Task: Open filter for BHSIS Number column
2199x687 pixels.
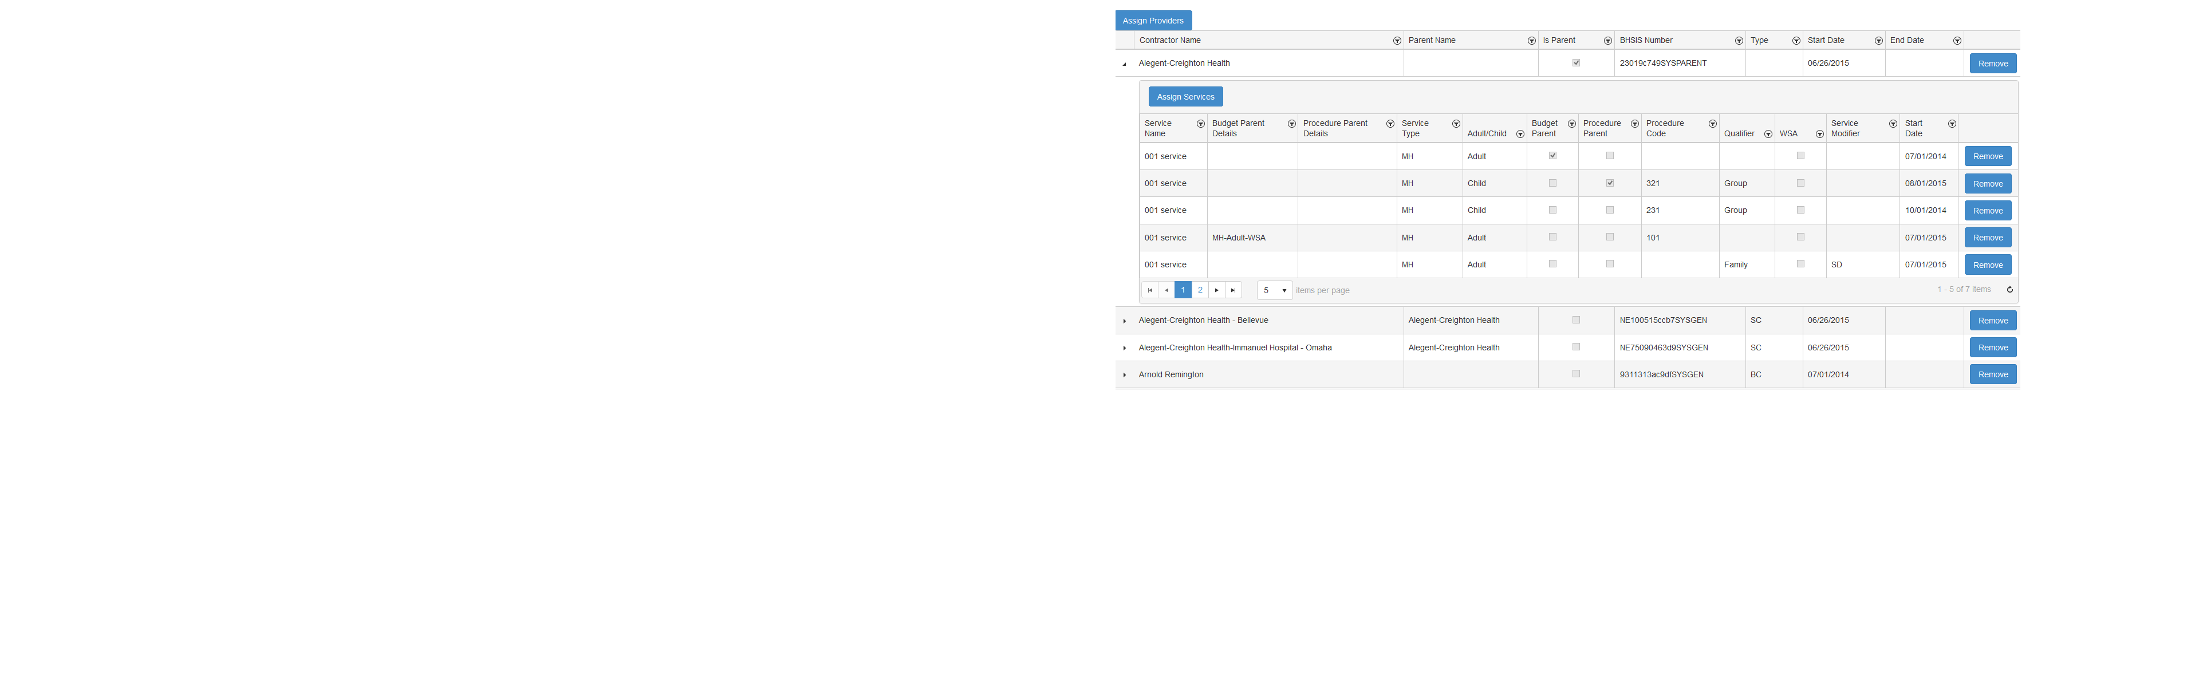Action: coord(1738,41)
